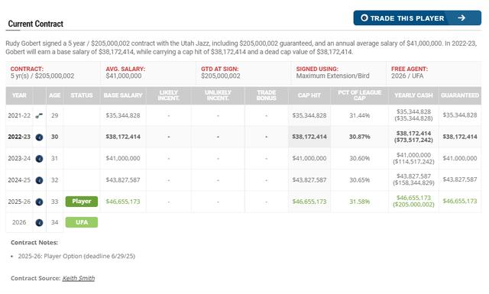The width and height of the screenshot is (489, 294).
Task: Click the Utah Jazz logo in 2021-22 row
Action: pos(39,115)
